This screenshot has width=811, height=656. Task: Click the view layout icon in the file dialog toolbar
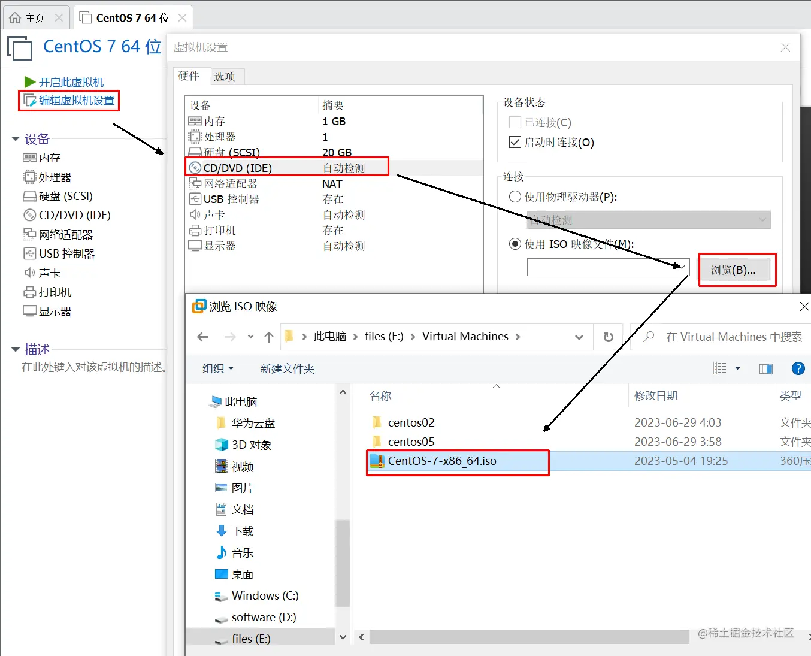click(x=720, y=368)
